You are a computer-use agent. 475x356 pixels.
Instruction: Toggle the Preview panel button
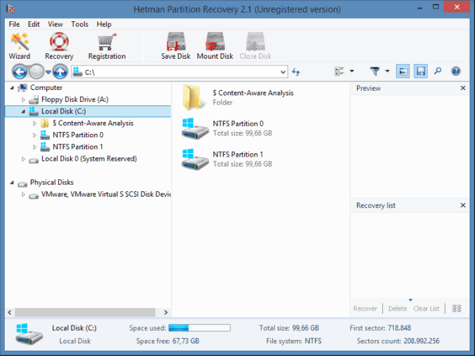click(x=402, y=71)
